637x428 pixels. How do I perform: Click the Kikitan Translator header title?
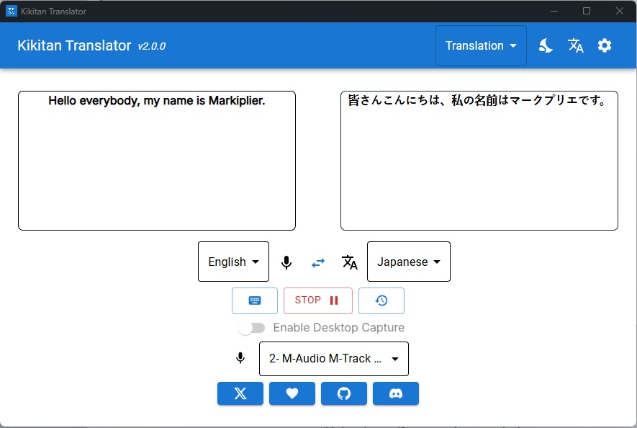74,45
